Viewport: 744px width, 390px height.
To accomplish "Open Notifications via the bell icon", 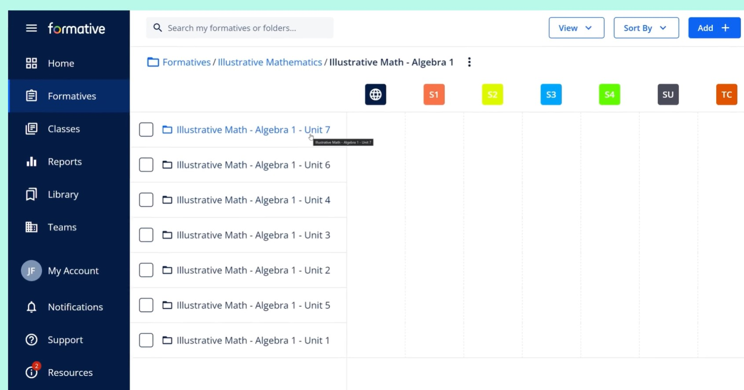I will 31,307.
